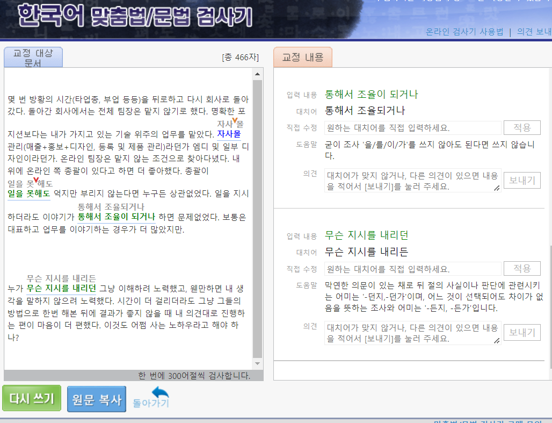Image resolution: width=552 pixels, height=423 pixels.
Task: Click 보내기 for the 무슨 지시를 내리든 opinion
Action: point(522,332)
